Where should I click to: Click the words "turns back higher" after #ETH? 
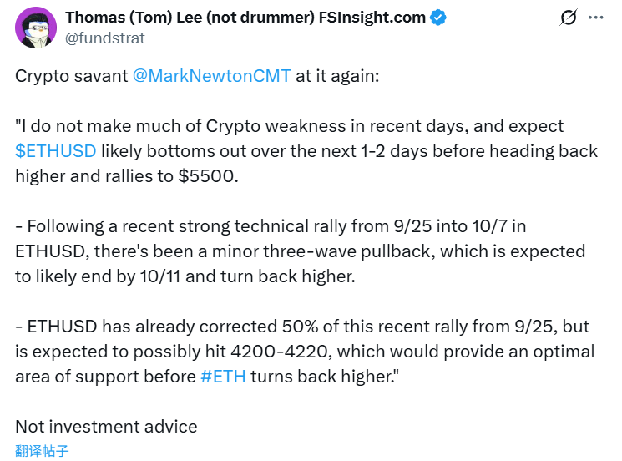point(321,376)
